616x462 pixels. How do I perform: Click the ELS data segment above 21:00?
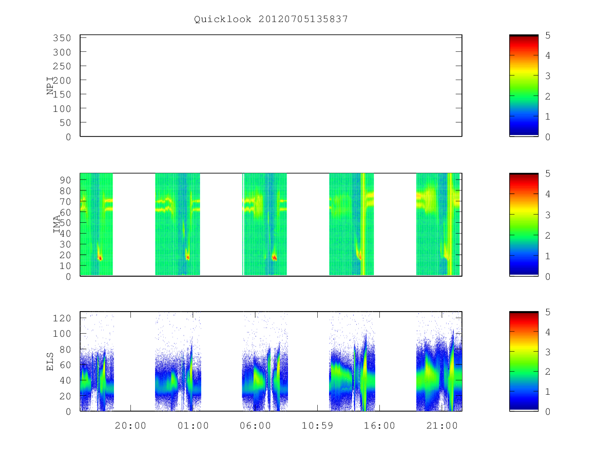(439, 361)
